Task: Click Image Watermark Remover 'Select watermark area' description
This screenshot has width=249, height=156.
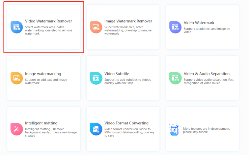Action: (x=128, y=30)
